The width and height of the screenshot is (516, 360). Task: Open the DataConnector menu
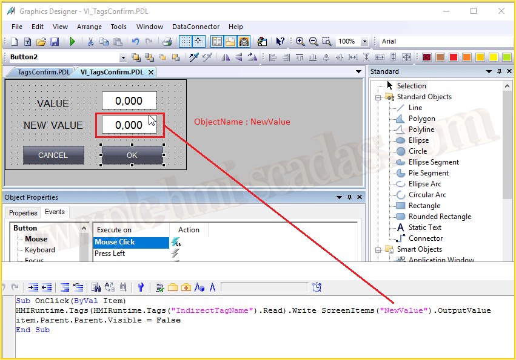[196, 27]
